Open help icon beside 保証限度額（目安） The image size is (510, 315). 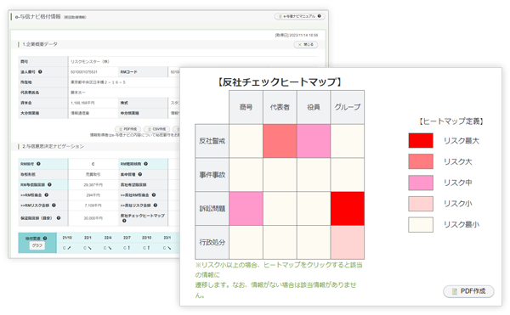click(59, 218)
